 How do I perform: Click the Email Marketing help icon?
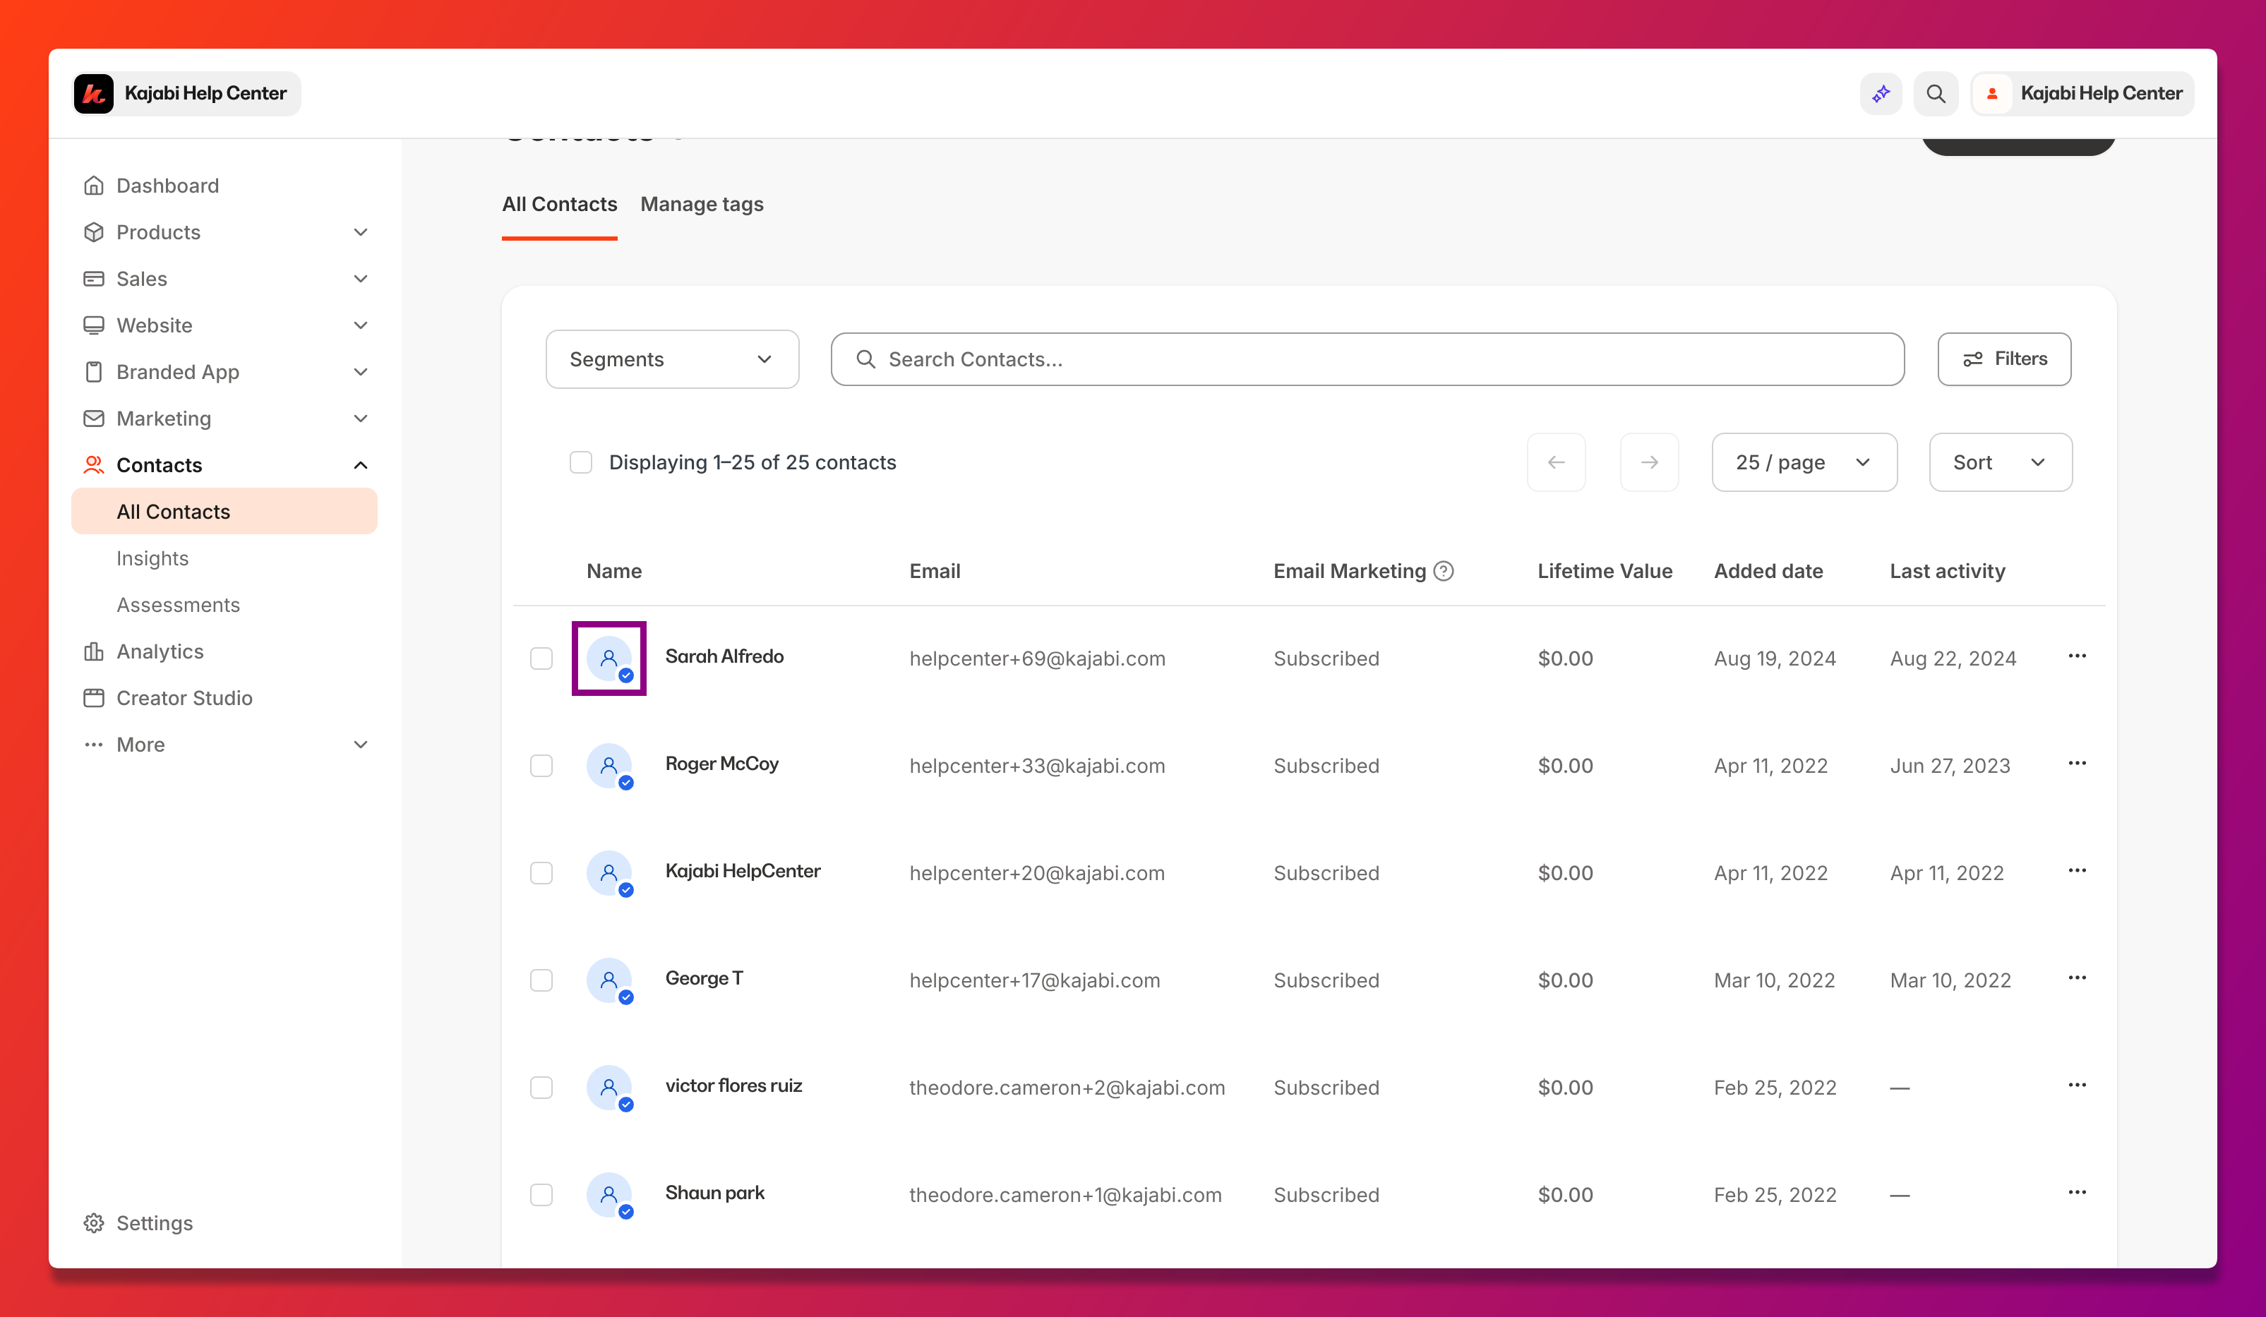tap(1443, 572)
